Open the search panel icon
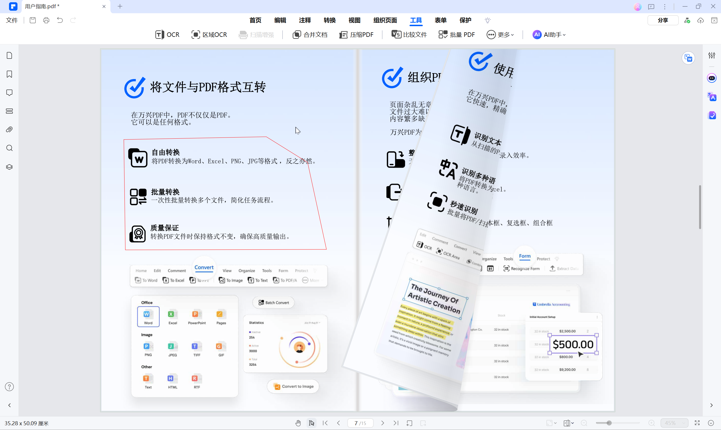 (x=9, y=148)
